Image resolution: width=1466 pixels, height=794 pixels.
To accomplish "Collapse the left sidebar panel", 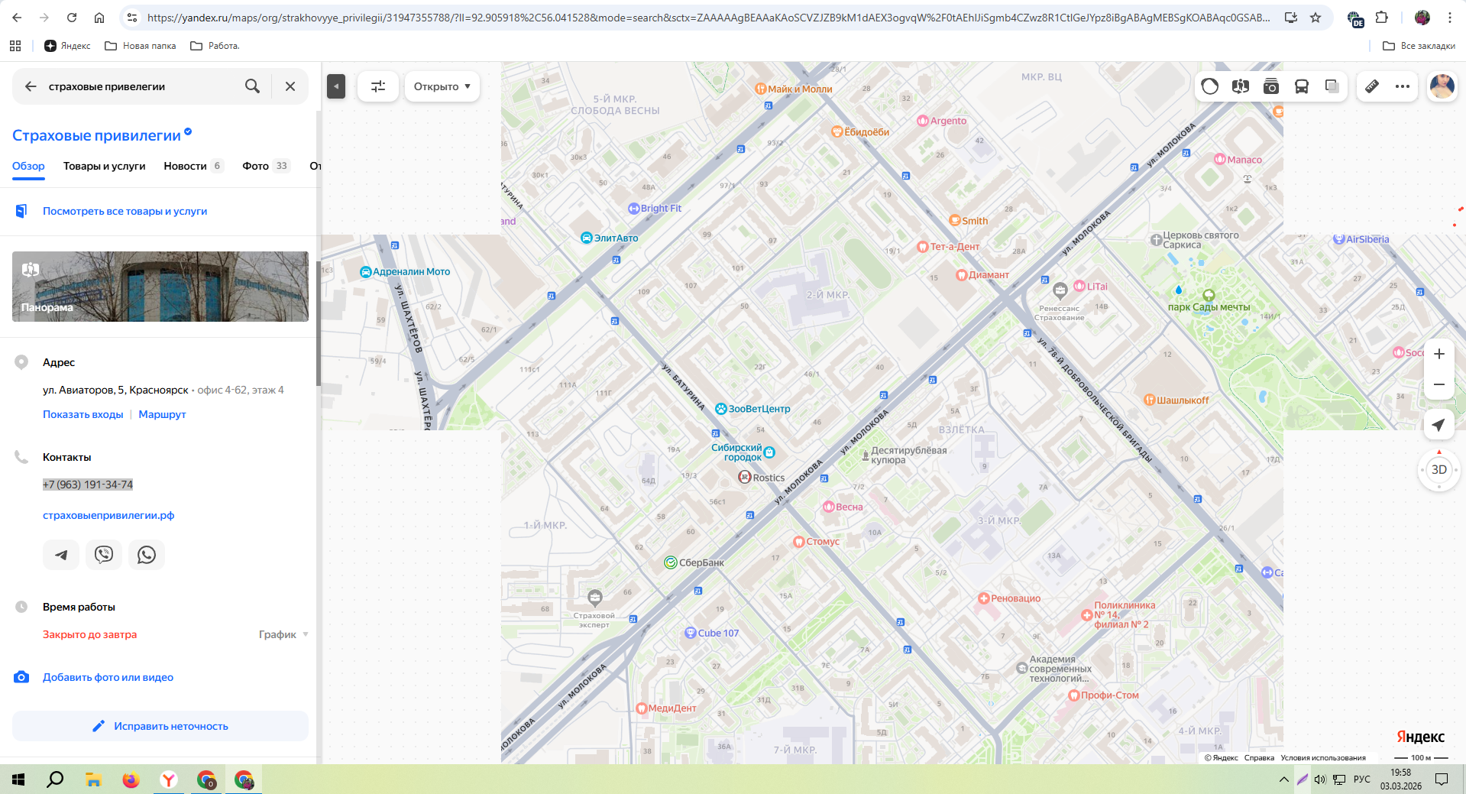I will coord(336,86).
